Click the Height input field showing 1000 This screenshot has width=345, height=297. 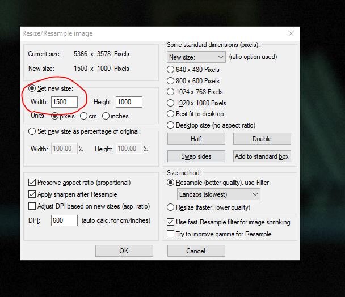coord(128,102)
